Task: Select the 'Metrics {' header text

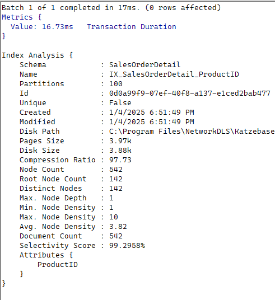Action: click(x=22, y=17)
